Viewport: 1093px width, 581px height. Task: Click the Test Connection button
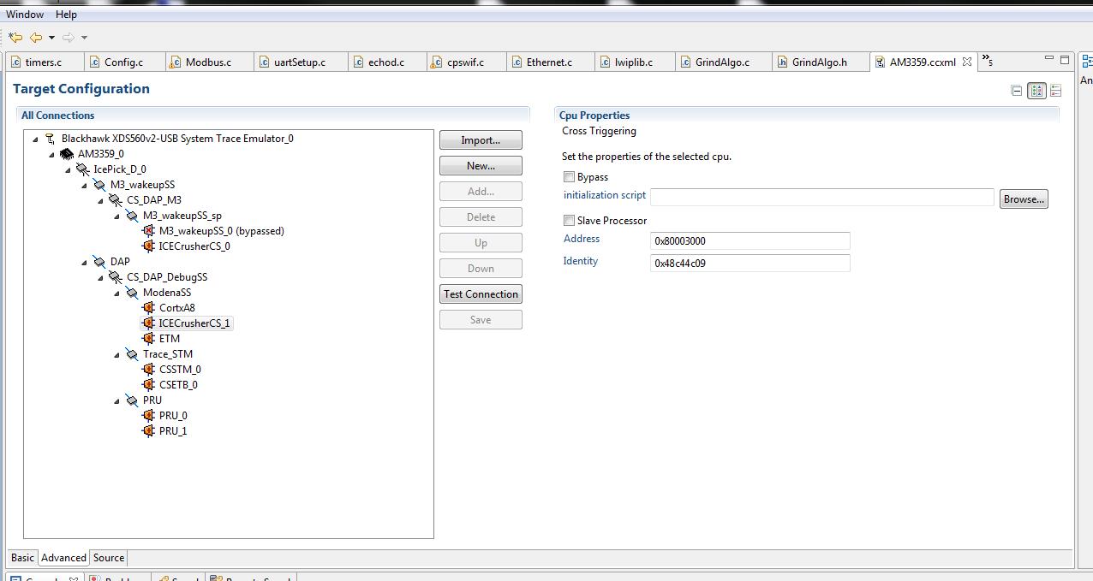pos(481,294)
